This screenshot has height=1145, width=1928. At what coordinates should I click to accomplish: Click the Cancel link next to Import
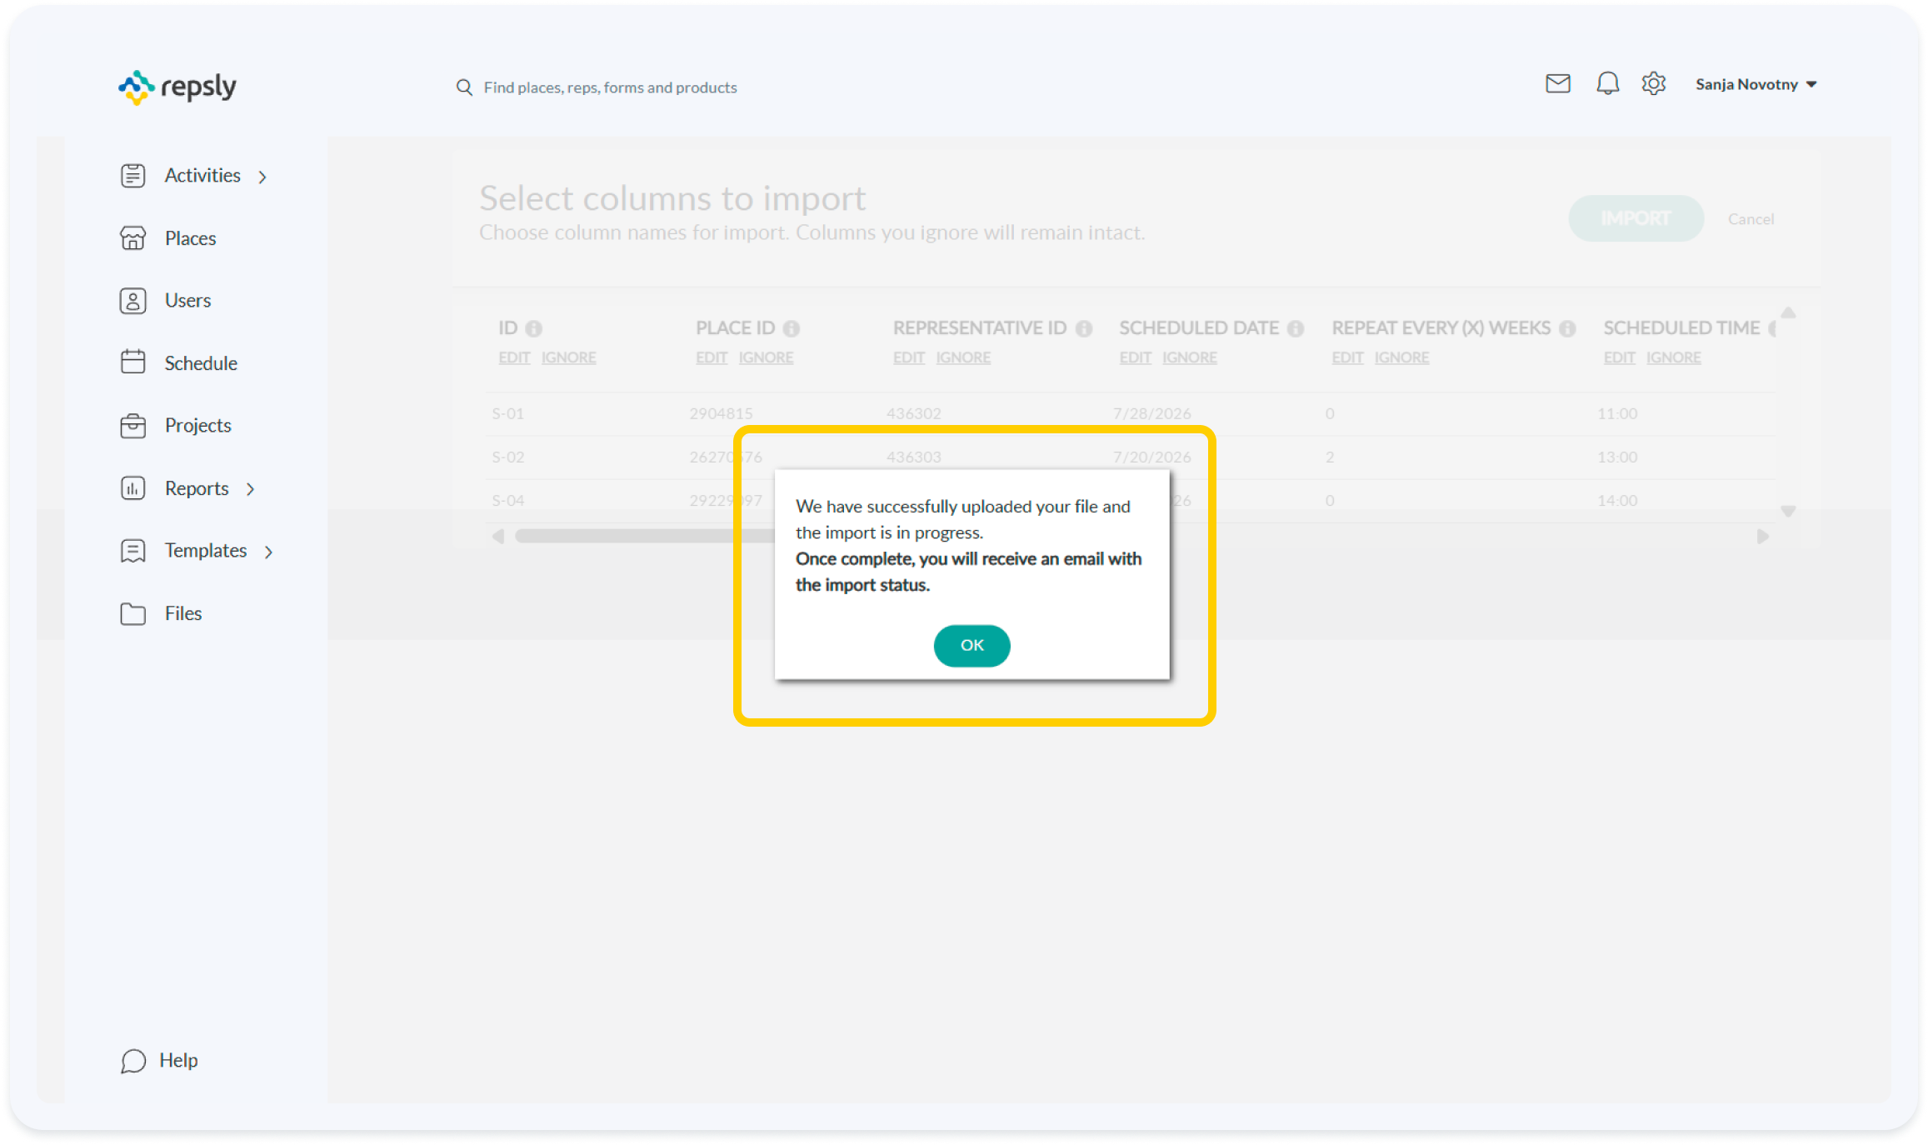click(x=1751, y=219)
